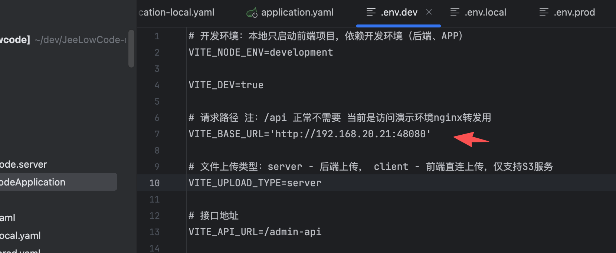This screenshot has height=253, width=616.
Task: Click line number 7 in the gutter
Action: 157,134
